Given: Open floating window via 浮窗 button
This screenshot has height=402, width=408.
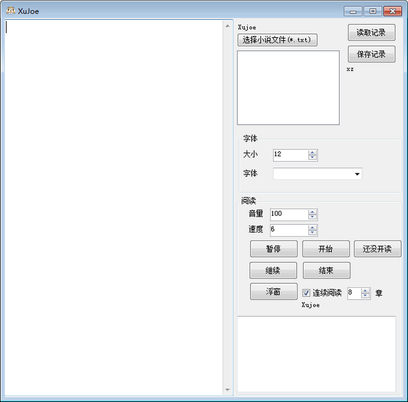Looking at the screenshot, I should coord(274,292).
